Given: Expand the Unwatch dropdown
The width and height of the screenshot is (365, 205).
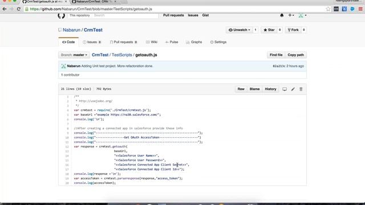Looking at the screenshot, I should (240, 30).
